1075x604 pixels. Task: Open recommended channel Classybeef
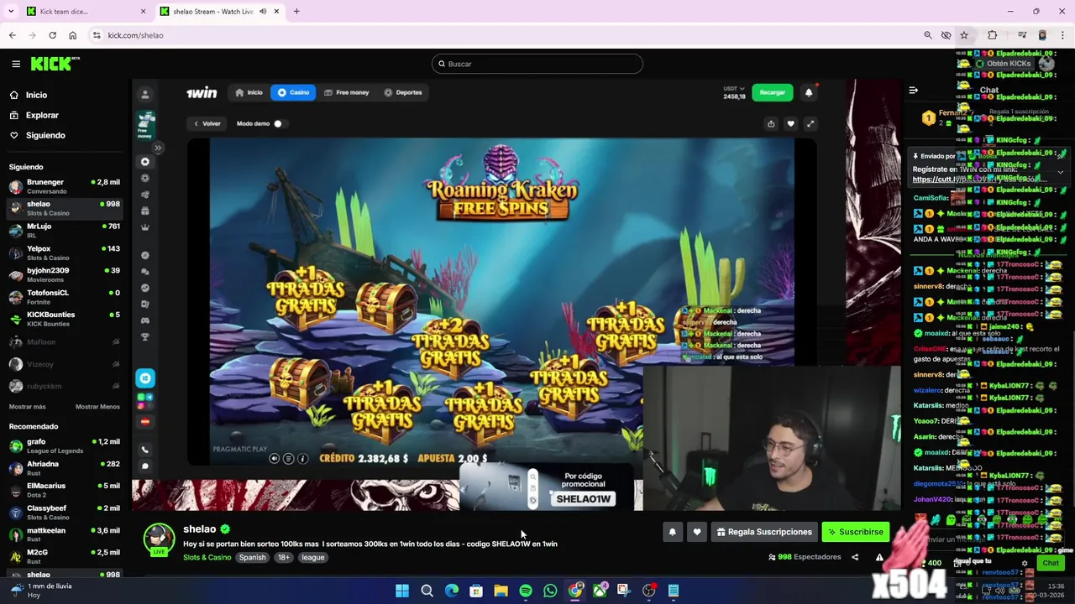[65, 512]
